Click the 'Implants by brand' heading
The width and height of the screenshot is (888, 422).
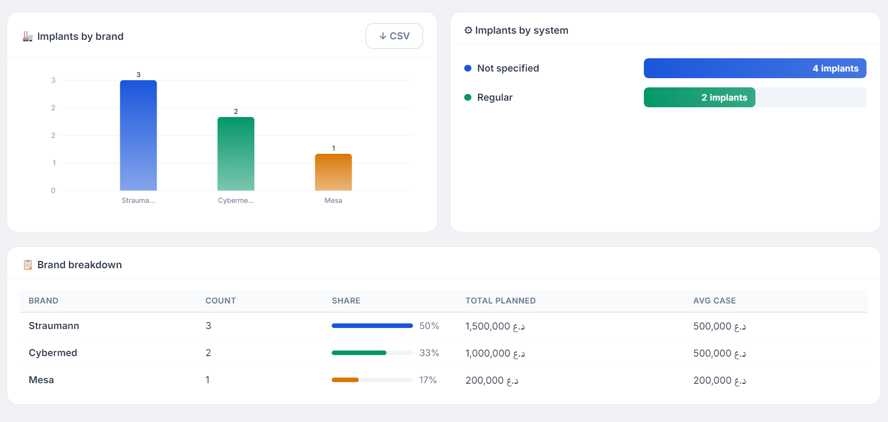[x=80, y=36]
